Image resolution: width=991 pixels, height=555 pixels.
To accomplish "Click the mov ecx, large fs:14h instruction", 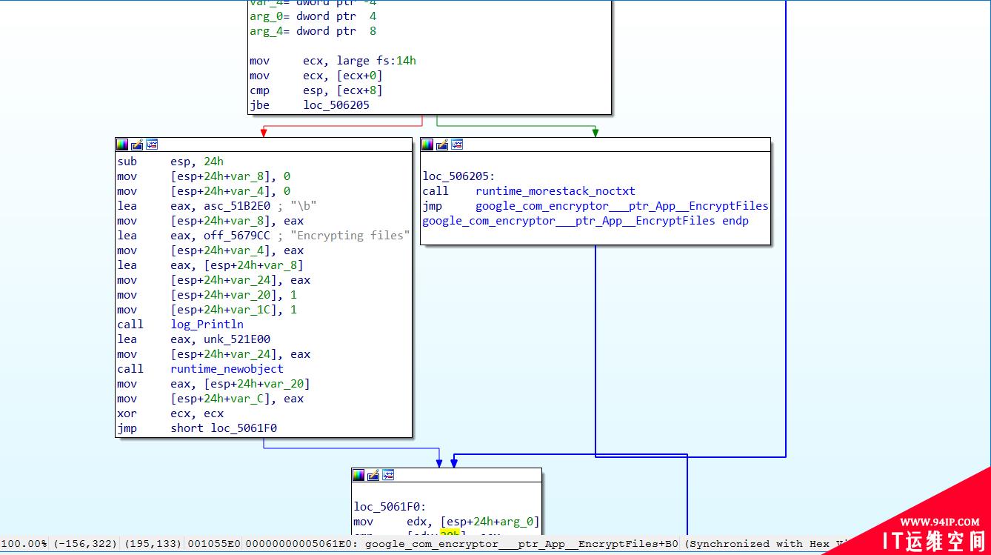I will (x=333, y=61).
